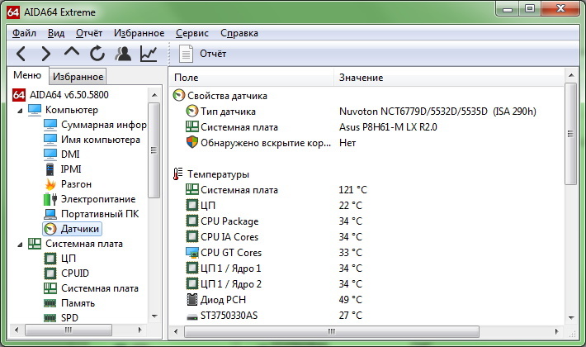Click right panel vertical scroll up arrow
The width and height of the screenshot is (586, 347).
click(x=571, y=75)
